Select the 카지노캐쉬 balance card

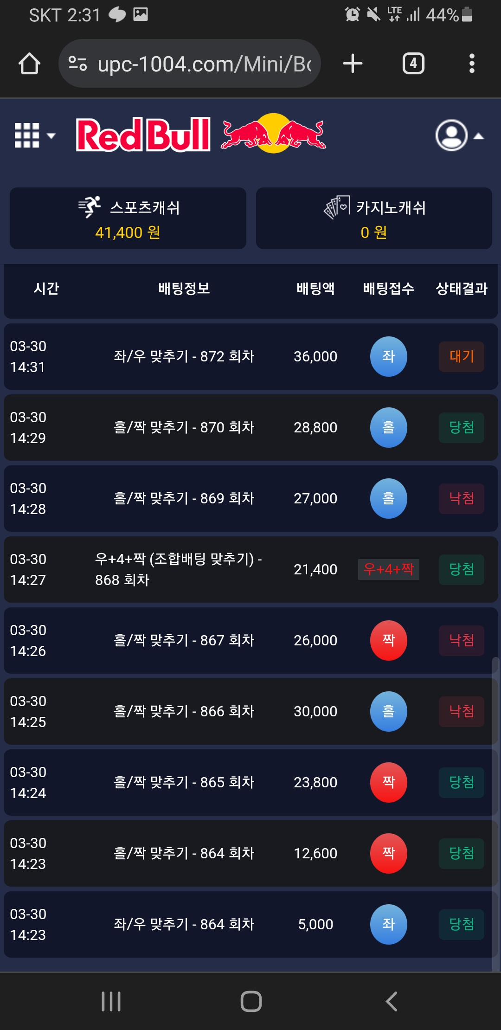click(x=374, y=219)
